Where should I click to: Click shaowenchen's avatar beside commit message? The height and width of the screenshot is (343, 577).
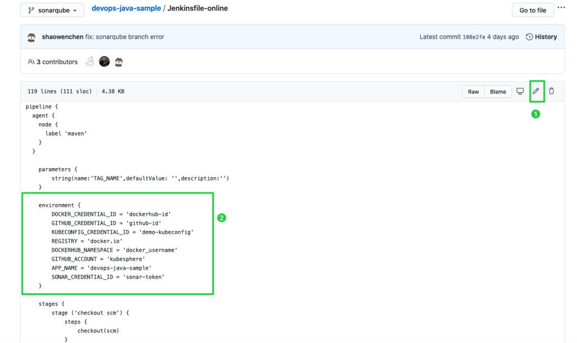coord(32,37)
